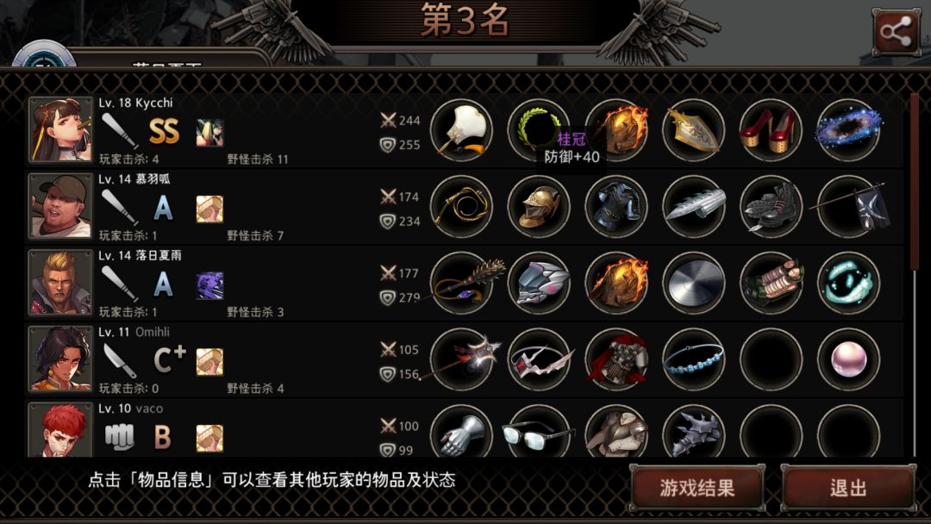Tap Omihli's character portrait thumbnail
Screen dimensions: 931x524
[60, 359]
